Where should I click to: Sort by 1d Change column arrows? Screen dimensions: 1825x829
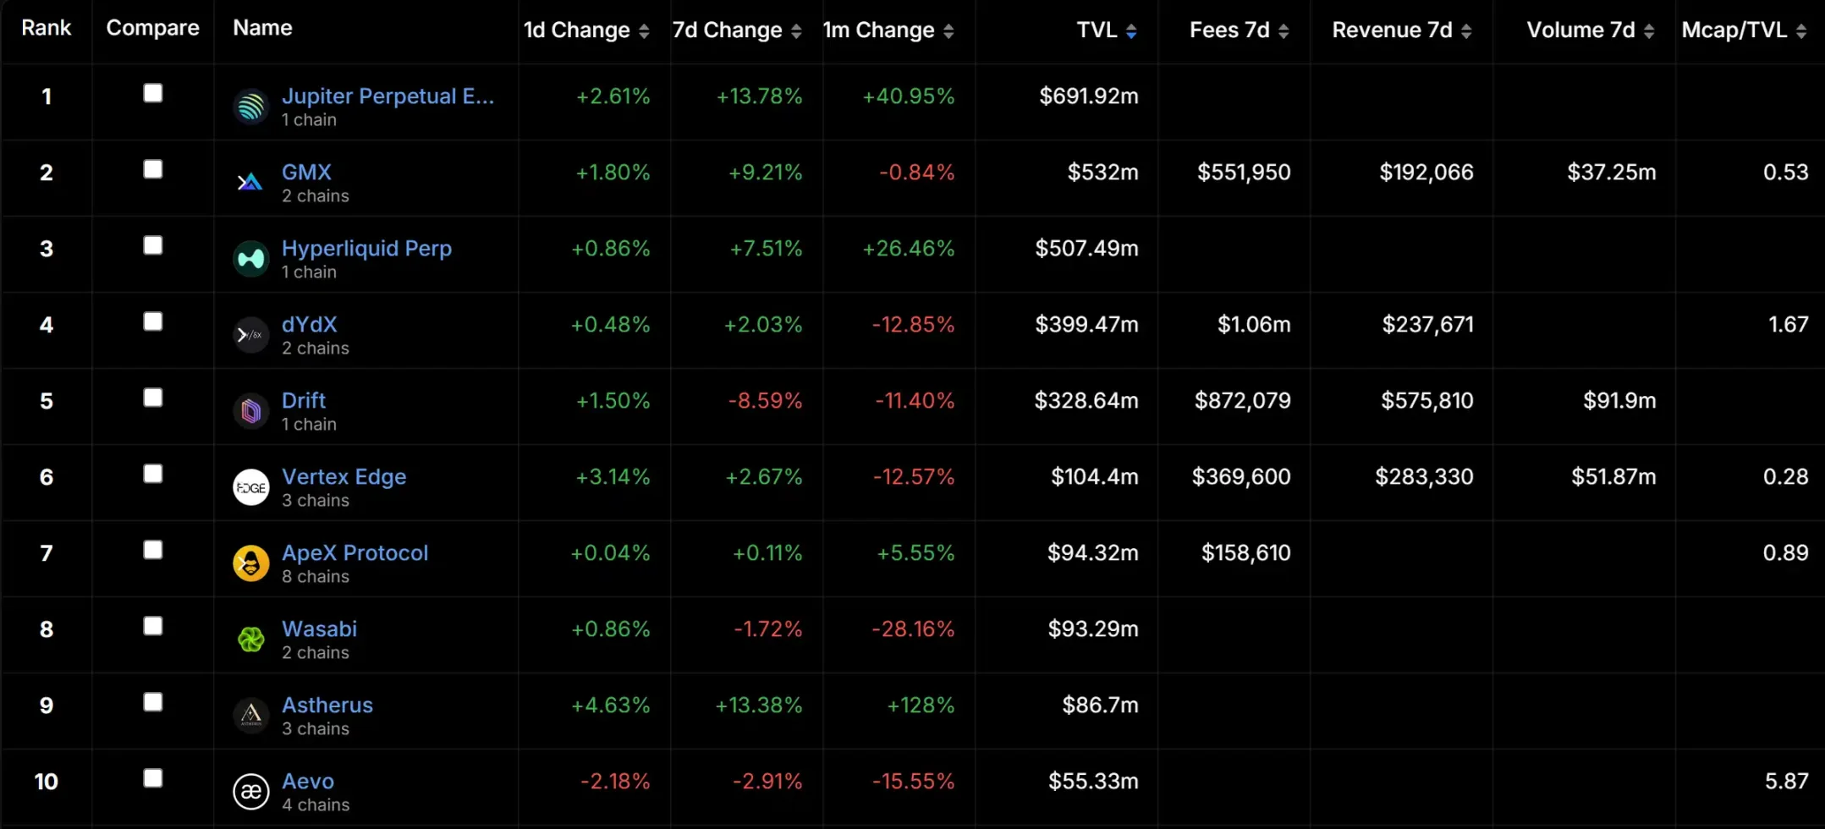point(644,31)
